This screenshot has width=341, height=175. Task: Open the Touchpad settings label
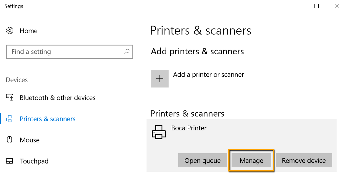(x=34, y=161)
